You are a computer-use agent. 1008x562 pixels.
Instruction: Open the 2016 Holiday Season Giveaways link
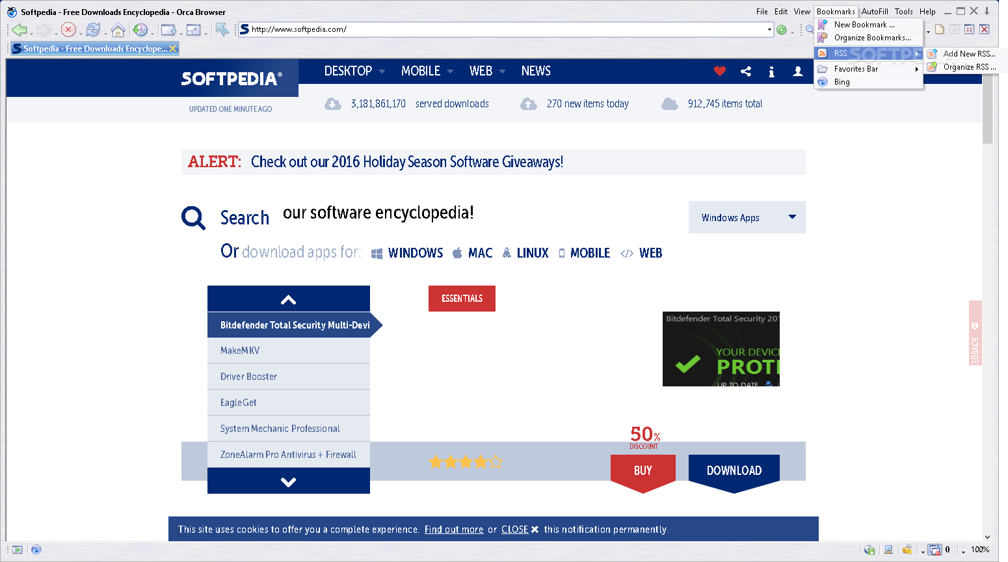407,162
